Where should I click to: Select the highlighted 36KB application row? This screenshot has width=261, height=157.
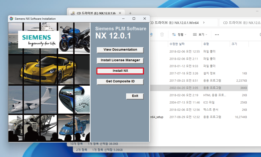(x=199, y=88)
